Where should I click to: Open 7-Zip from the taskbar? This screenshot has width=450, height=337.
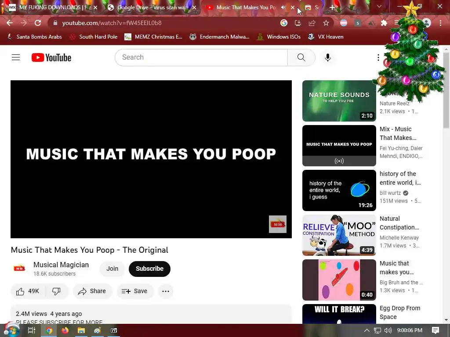[114, 330]
